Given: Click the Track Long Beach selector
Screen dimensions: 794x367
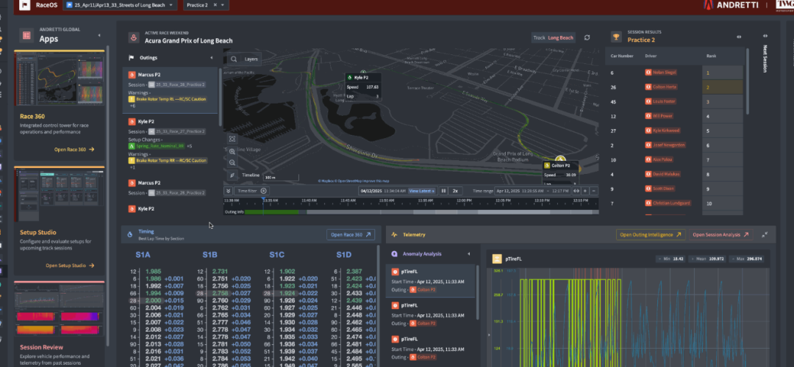Looking at the screenshot, I should [x=553, y=38].
